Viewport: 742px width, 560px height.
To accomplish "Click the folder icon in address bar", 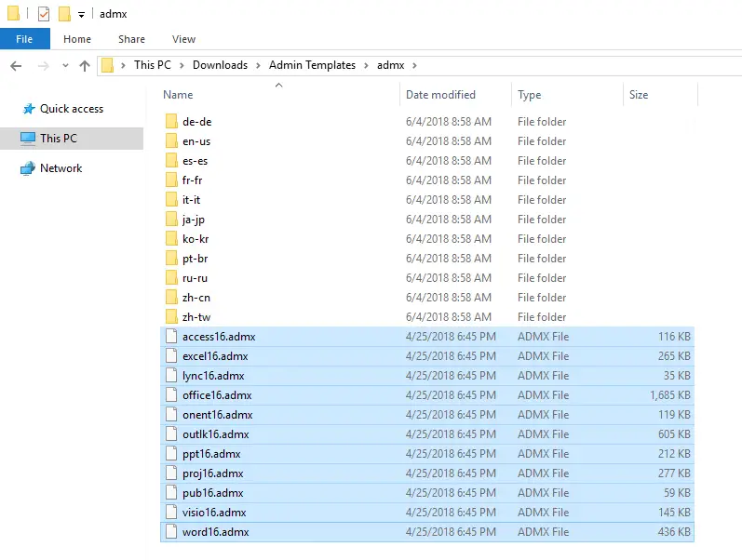I will point(108,65).
